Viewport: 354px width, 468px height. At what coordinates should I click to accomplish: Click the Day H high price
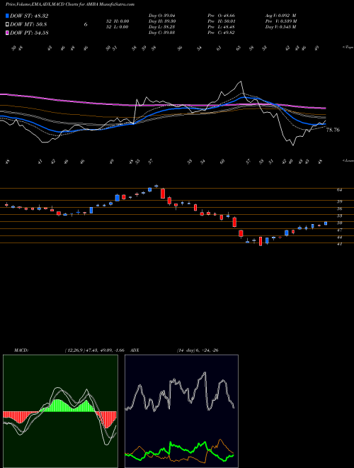[x=161, y=21]
